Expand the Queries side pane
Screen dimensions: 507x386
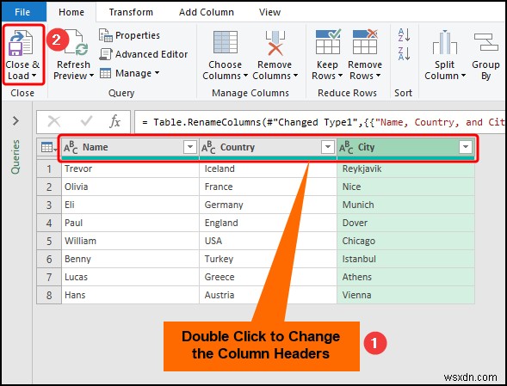(15, 121)
